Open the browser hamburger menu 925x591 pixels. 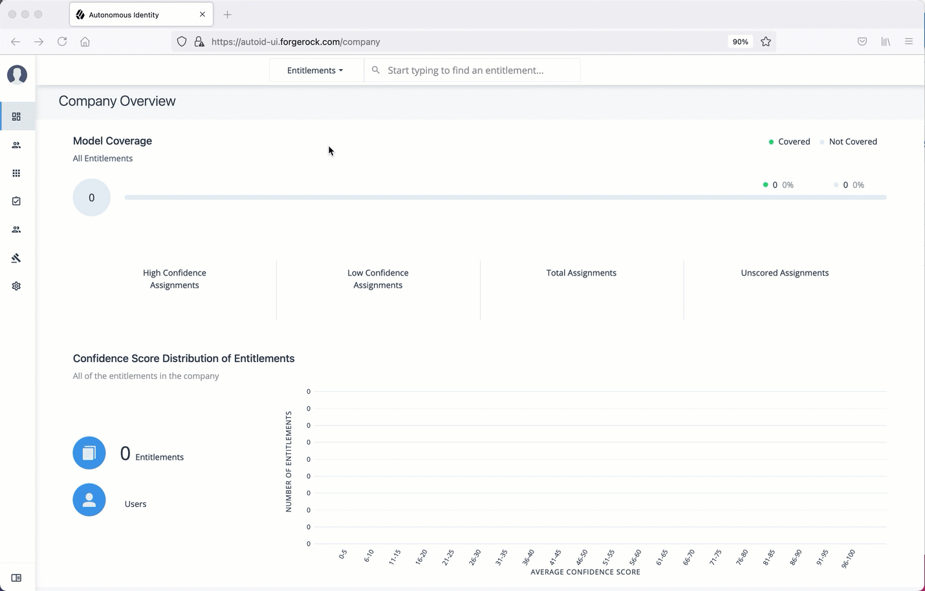(909, 42)
